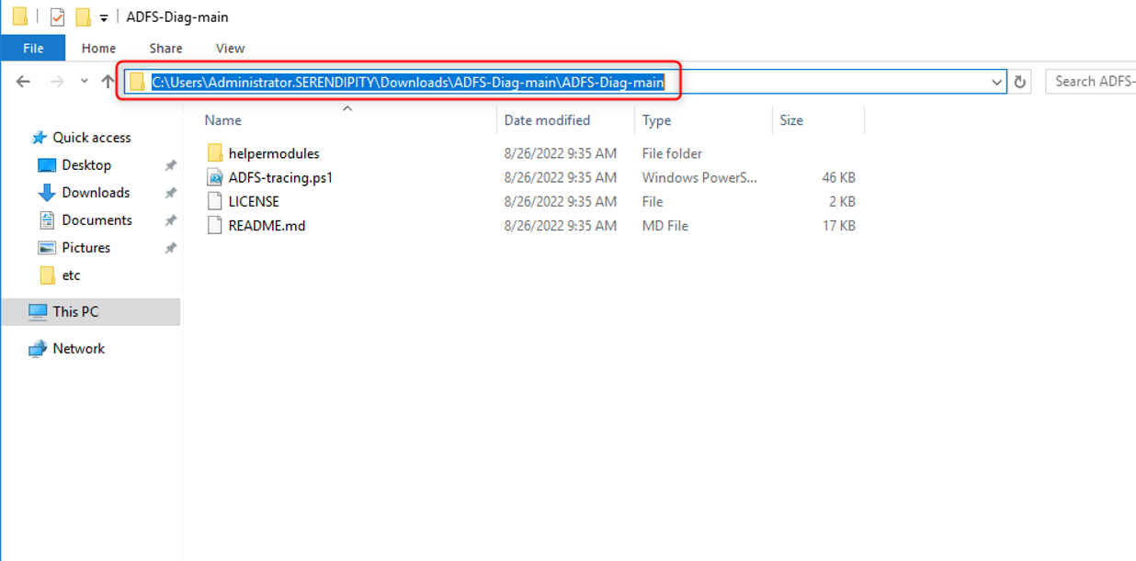Open Quick access in navigation pane
The width and height of the screenshot is (1136, 561).
tap(92, 137)
